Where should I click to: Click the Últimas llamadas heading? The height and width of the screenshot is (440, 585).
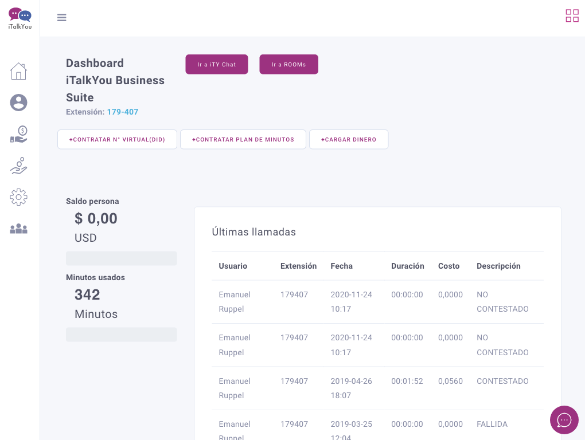(x=253, y=231)
